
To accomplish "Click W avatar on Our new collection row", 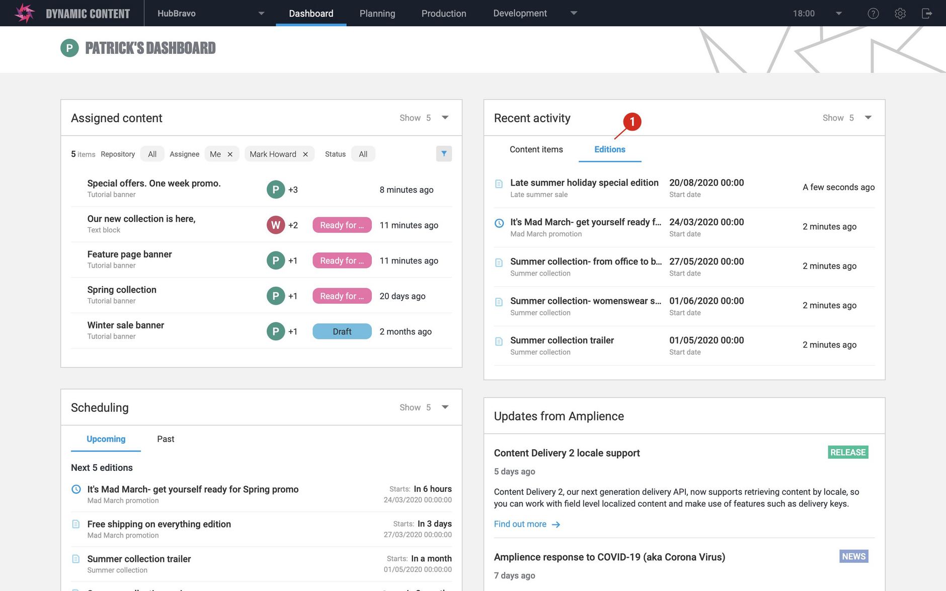I will [276, 225].
